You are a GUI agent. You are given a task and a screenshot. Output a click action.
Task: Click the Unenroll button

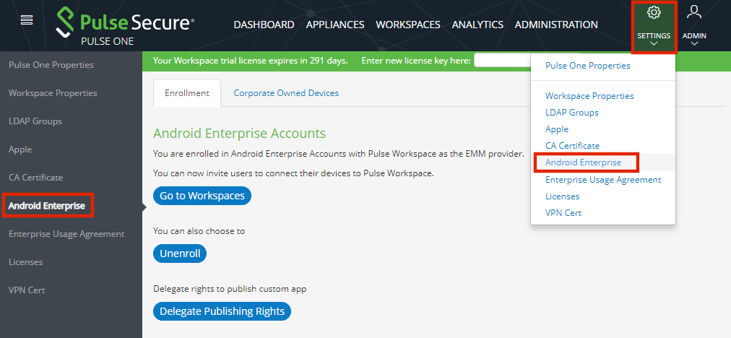[180, 253]
